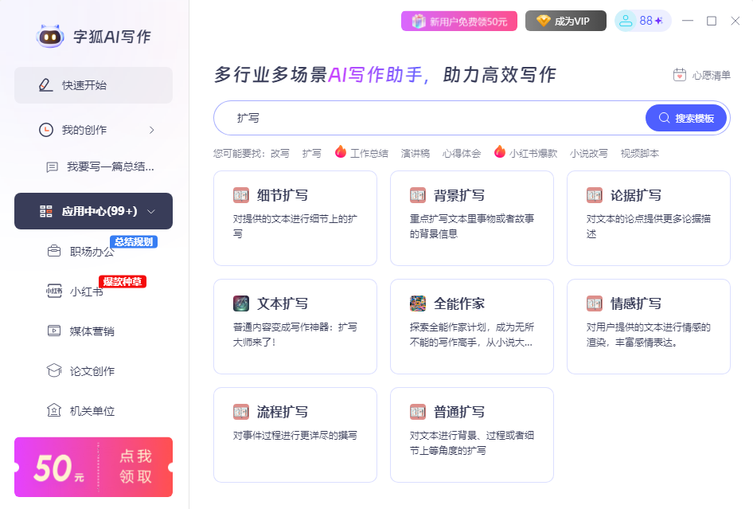This screenshot has width=753, height=509.
Task: Click the 细节扩写 card title
Action: (x=283, y=195)
